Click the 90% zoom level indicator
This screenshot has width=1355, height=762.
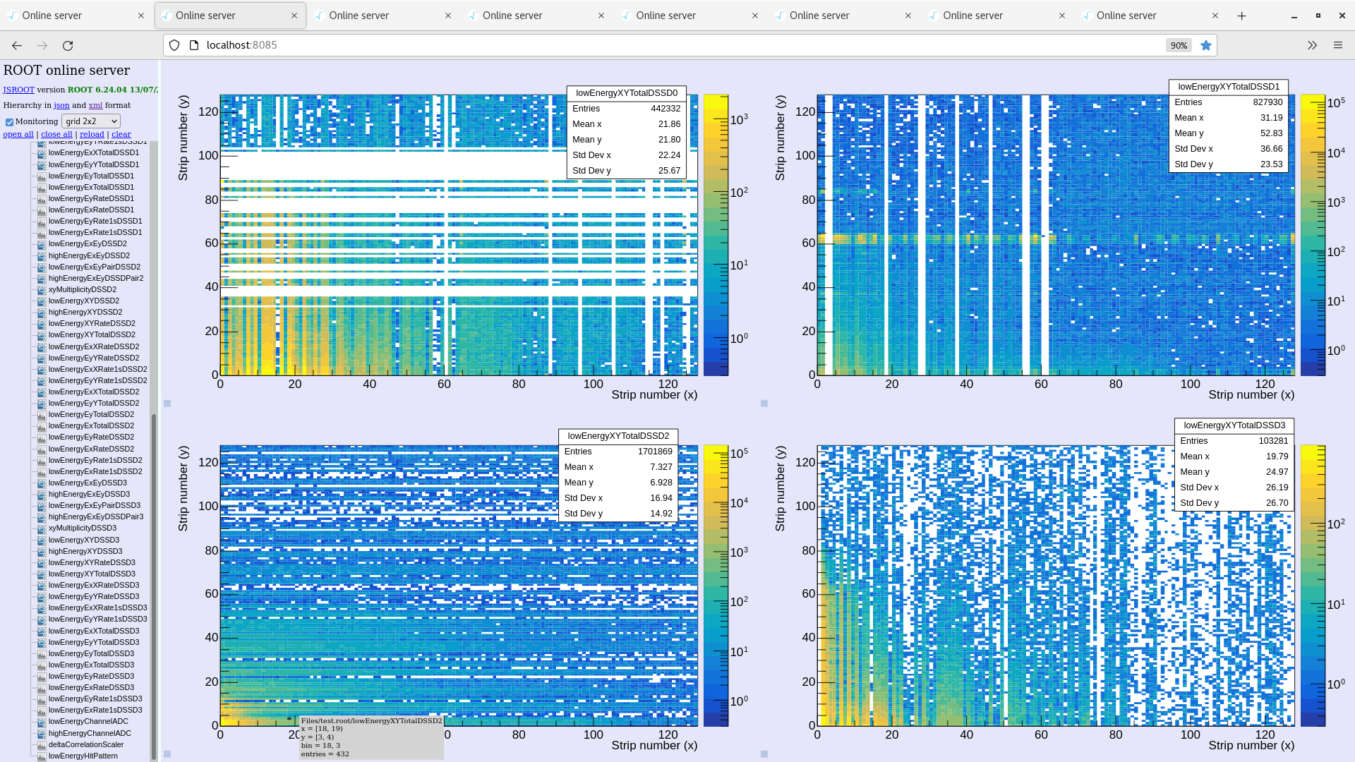(1179, 45)
